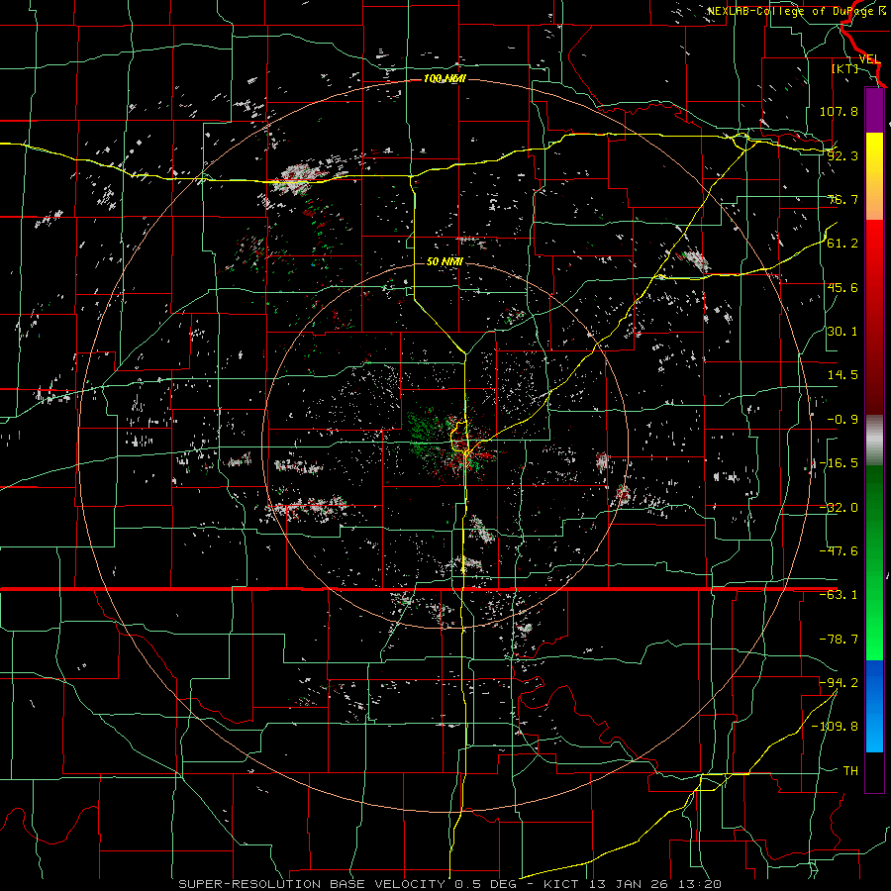Click the VEL legend title

tap(869, 58)
